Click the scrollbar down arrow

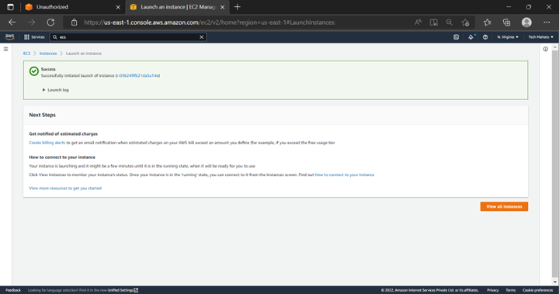coord(554,282)
